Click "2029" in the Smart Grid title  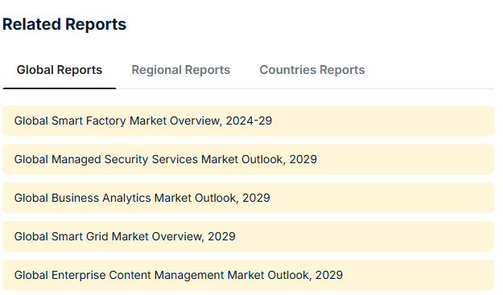click(x=221, y=236)
